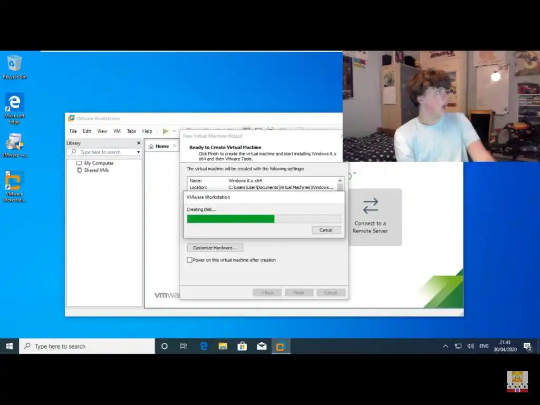Close the Library panel

[x=139, y=143]
